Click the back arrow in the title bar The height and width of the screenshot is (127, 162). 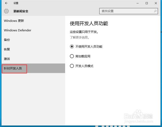(x=6, y=3)
